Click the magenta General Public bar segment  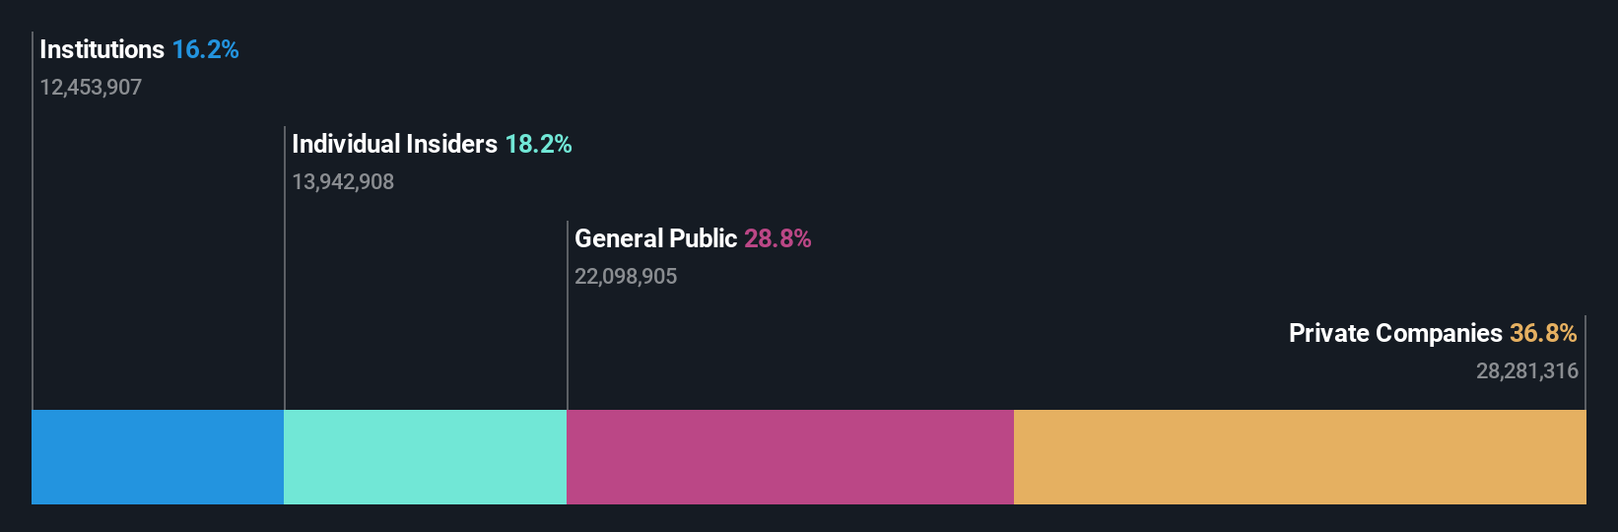pyautogui.click(x=789, y=457)
